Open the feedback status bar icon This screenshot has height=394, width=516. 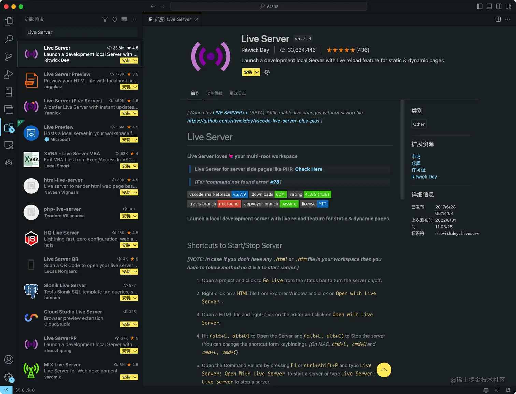tap(497, 390)
